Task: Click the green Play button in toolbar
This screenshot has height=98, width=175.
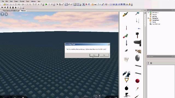Action: pyautogui.click(x=46, y=4)
